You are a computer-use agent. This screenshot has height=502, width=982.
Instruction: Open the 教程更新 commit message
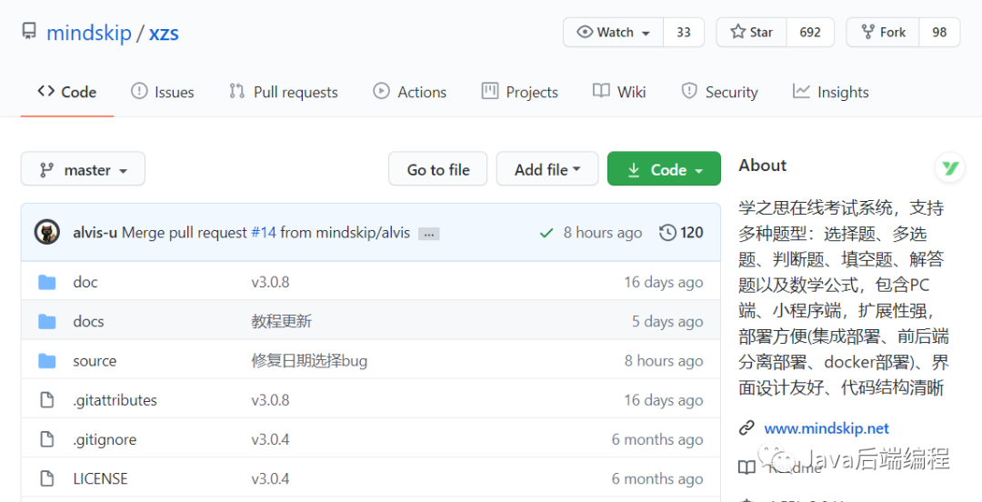(x=282, y=322)
